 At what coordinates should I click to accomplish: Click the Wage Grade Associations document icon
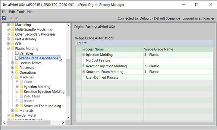[17, 58]
